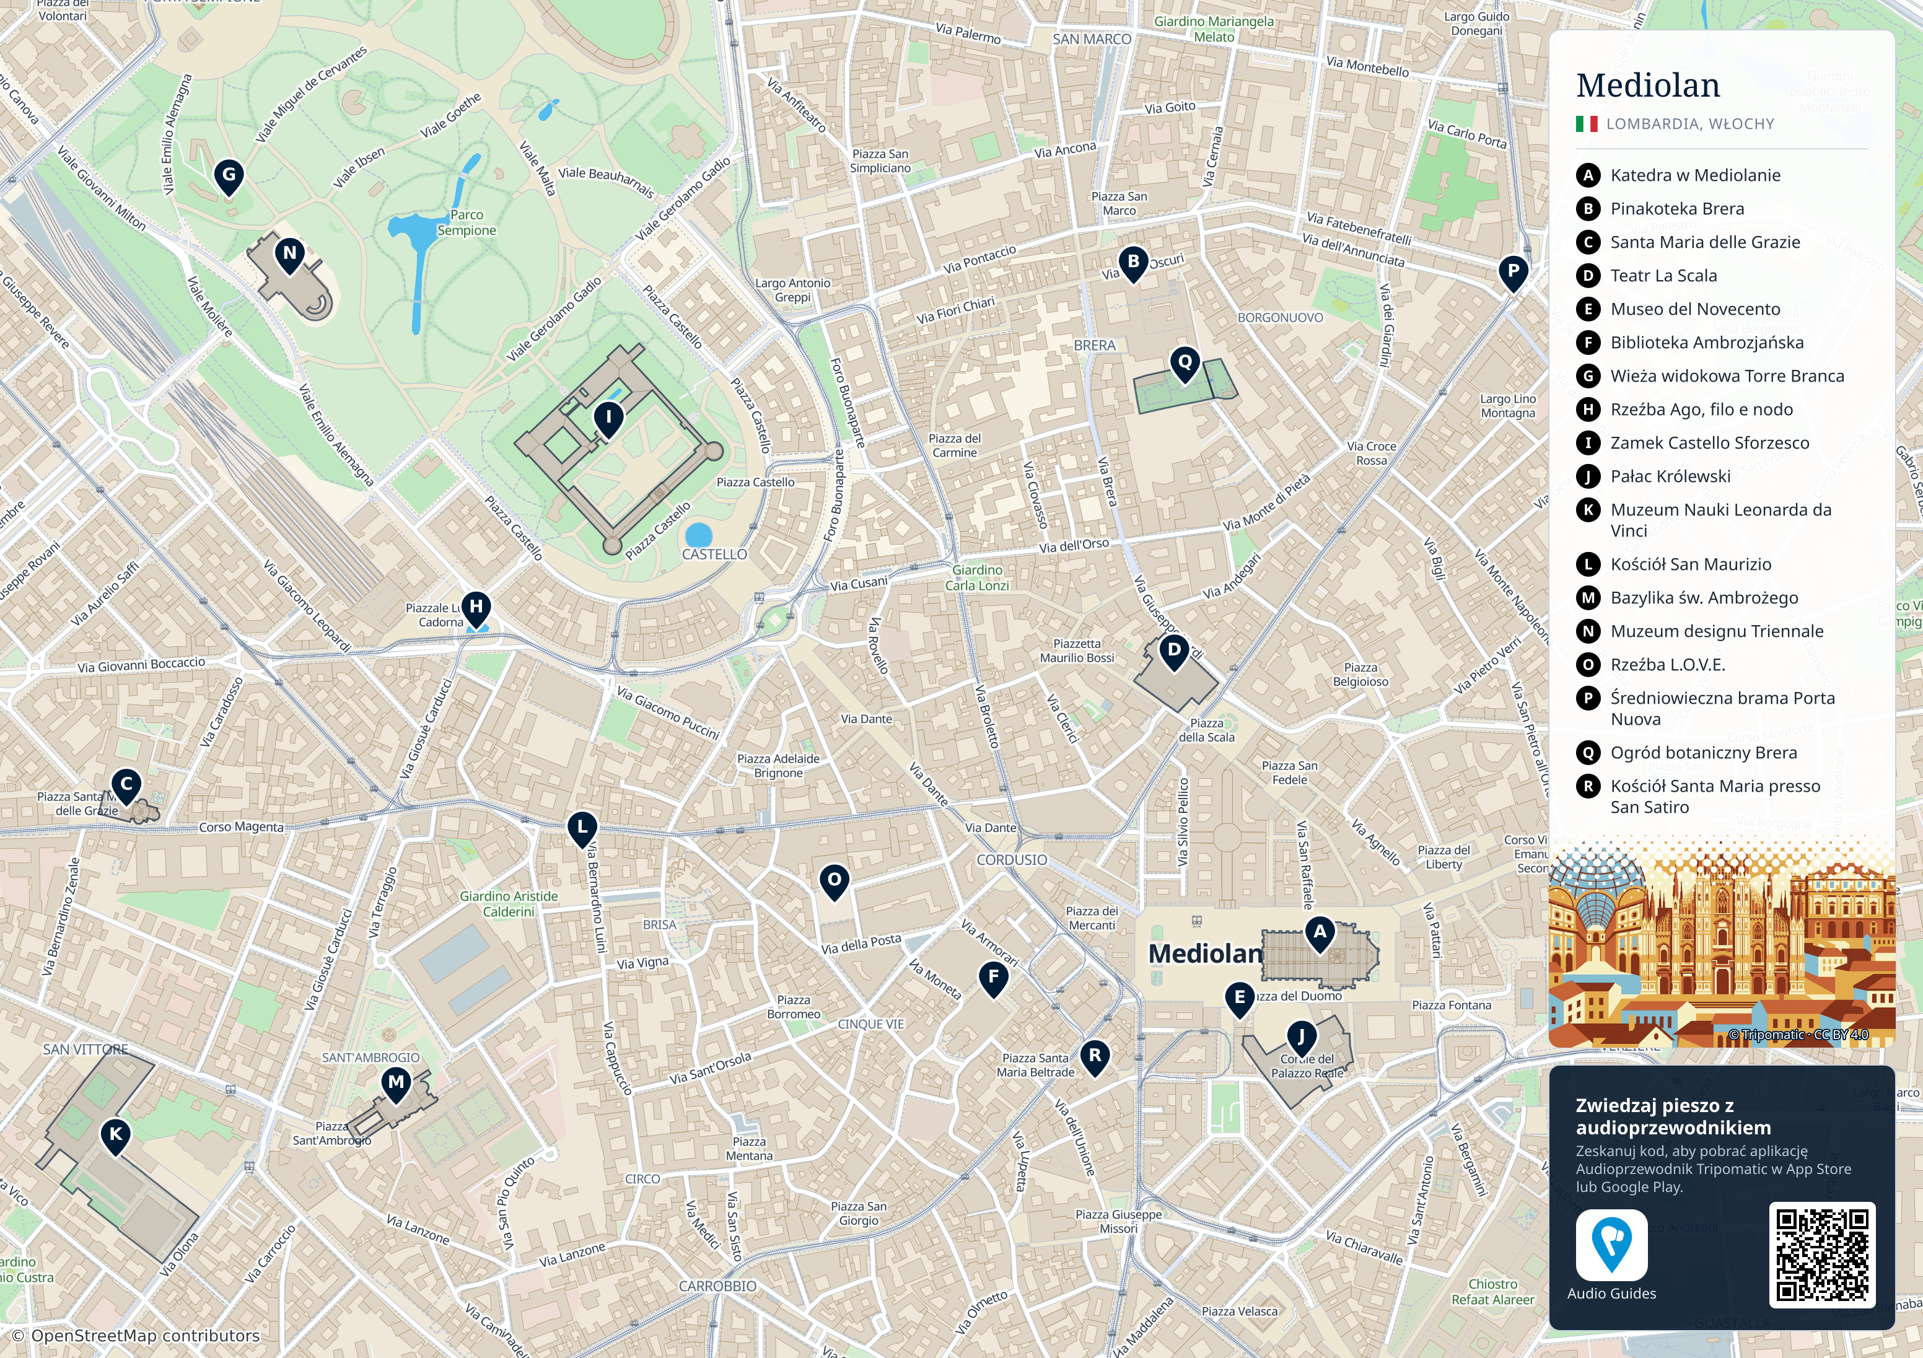The image size is (1923, 1358).
Task: Click the Zwiedzaj pieszo z audioprzewodnikiem heading
Action: tap(1673, 1117)
